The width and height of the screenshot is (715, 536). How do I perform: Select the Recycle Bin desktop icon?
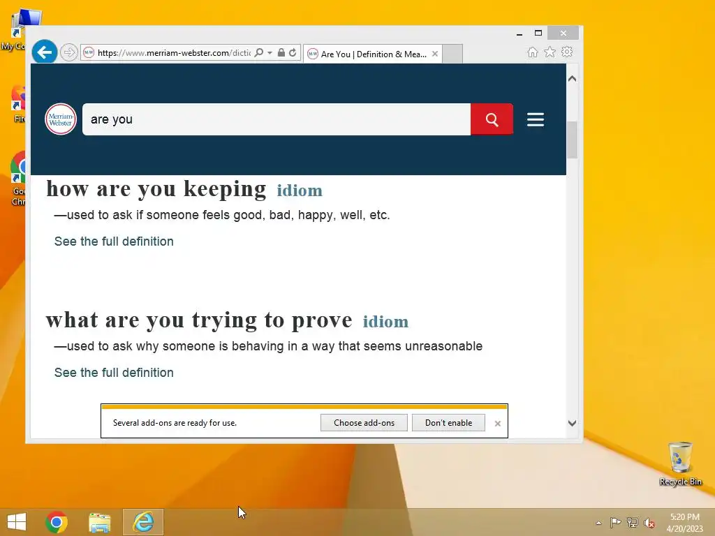tap(680, 463)
